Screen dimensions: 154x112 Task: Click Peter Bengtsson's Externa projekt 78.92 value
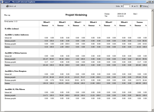point(61,80)
